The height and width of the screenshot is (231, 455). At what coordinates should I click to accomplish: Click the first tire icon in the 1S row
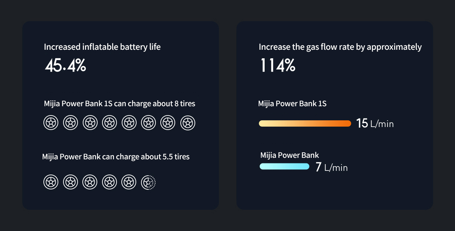(51, 123)
